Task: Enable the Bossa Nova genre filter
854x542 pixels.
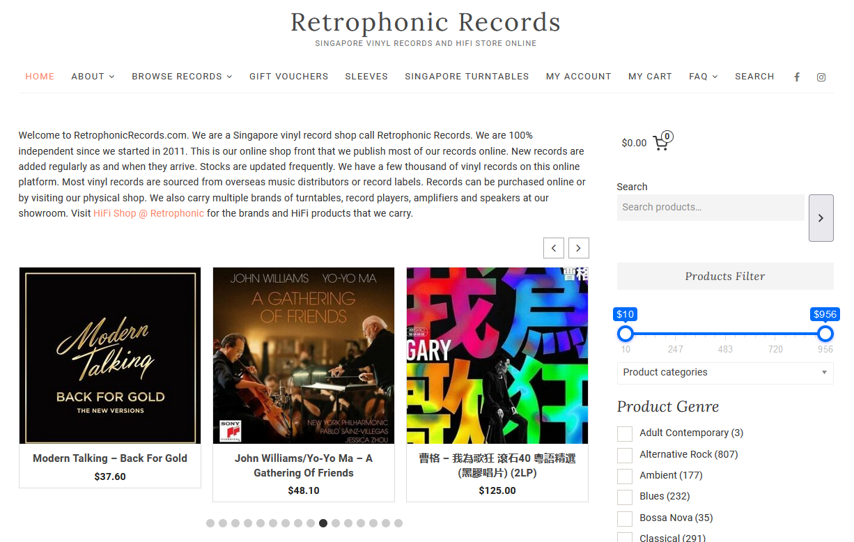Action: [625, 519]
